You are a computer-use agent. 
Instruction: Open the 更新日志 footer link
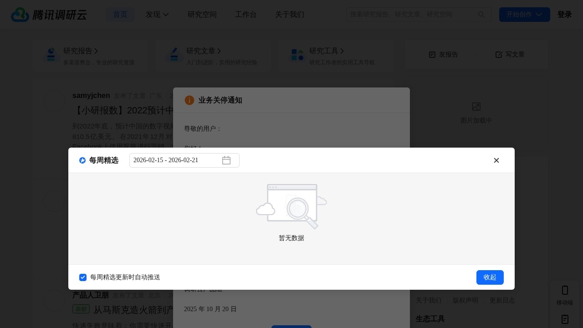502,300
